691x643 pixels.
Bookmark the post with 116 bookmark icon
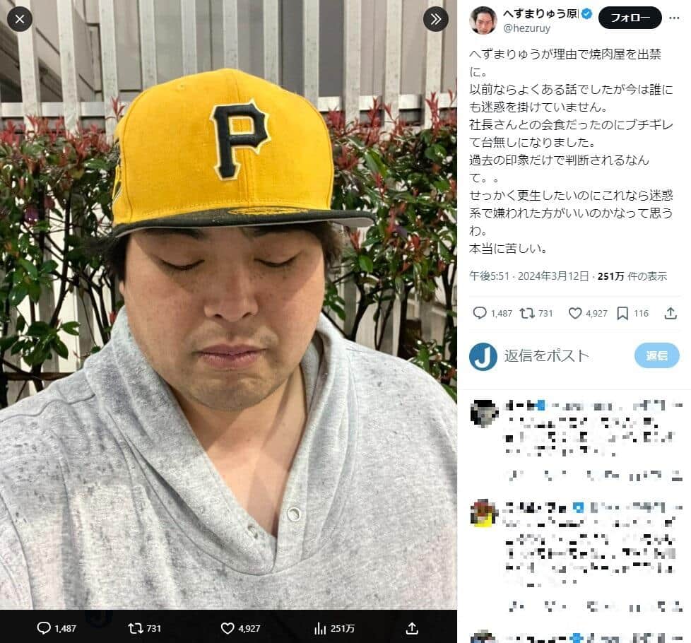pyautogui.click(x=622, y=313)
